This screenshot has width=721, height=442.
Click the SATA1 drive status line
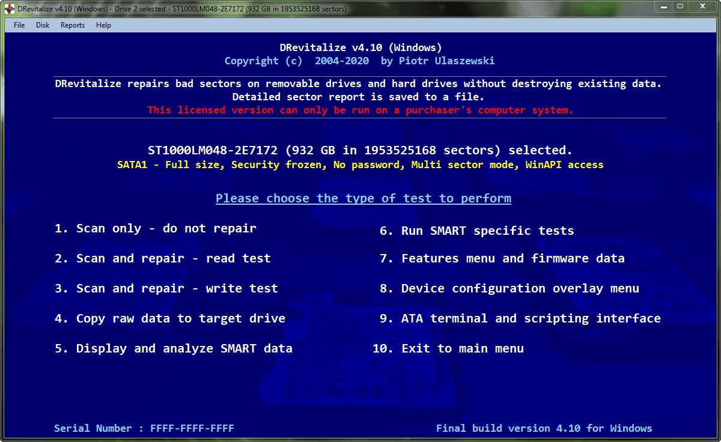point(360,165)
